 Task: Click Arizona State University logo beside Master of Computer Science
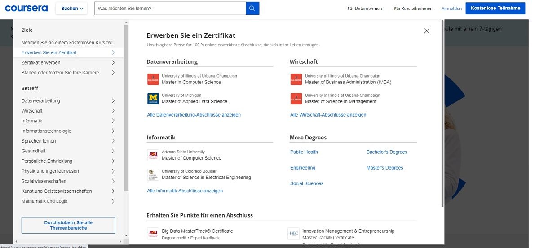153,155
